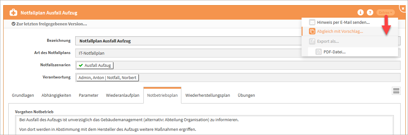Choose Hinweis per E-Mail senden
The height and width of the screenshot is (135, 408).
pyautogui.click(x=343, y=22)
